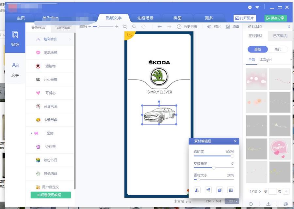Click the refresh icon below materials panel

[x=251, y=204]
